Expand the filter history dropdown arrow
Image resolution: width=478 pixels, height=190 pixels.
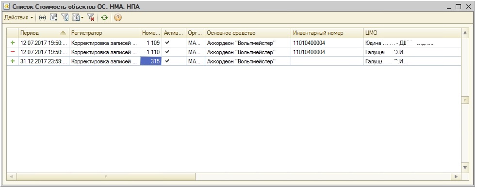pyautogui.click(x=82, y=18)
